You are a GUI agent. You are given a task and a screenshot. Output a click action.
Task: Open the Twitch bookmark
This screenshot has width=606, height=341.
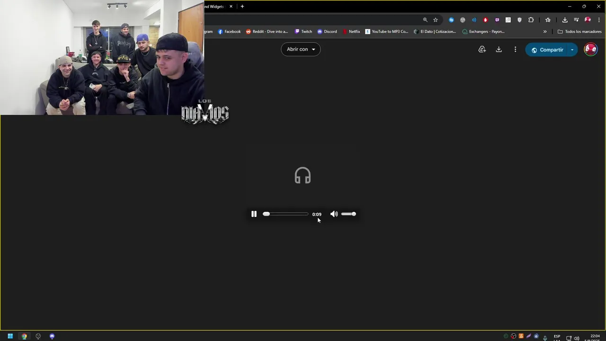(303, 32)
